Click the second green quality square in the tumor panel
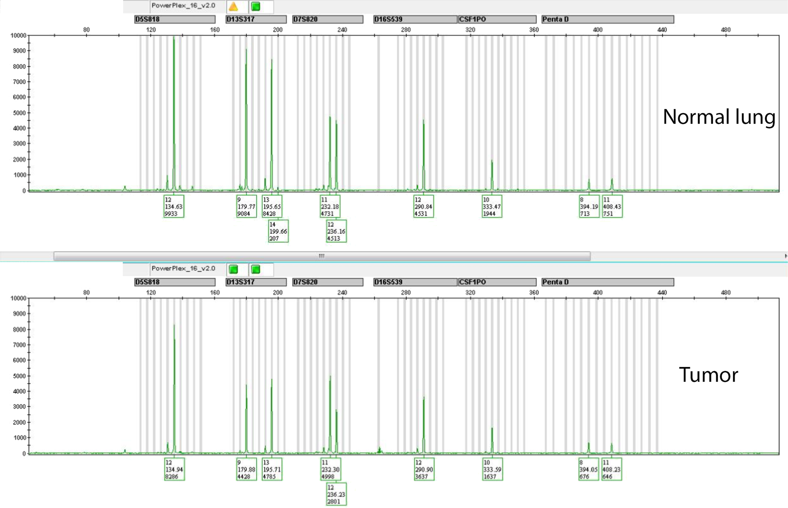 pyautogui.click(x=256, y=269)
